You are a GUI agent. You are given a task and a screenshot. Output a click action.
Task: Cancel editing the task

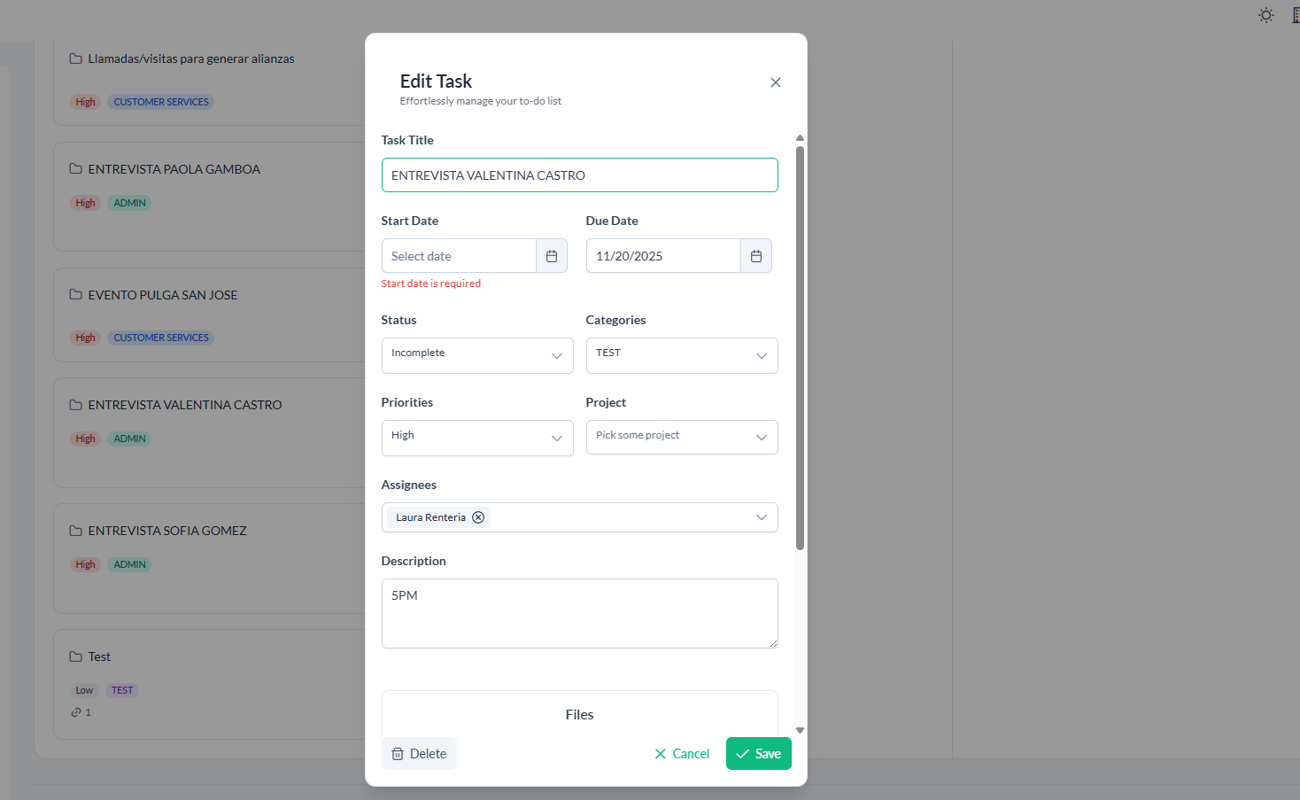(x=682, y=754)
